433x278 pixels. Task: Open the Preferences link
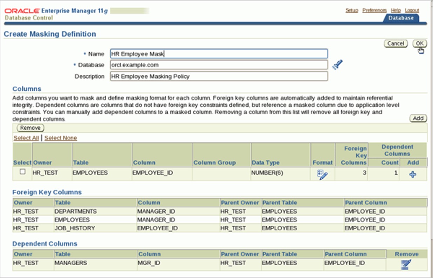pyautogui.click(x=374, y=11)
